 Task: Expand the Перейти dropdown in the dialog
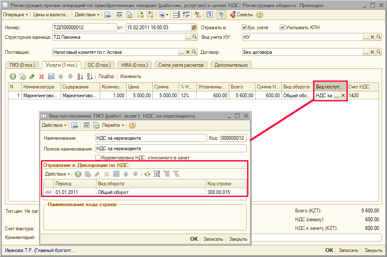pyautogui.click(x=114, y=125)
